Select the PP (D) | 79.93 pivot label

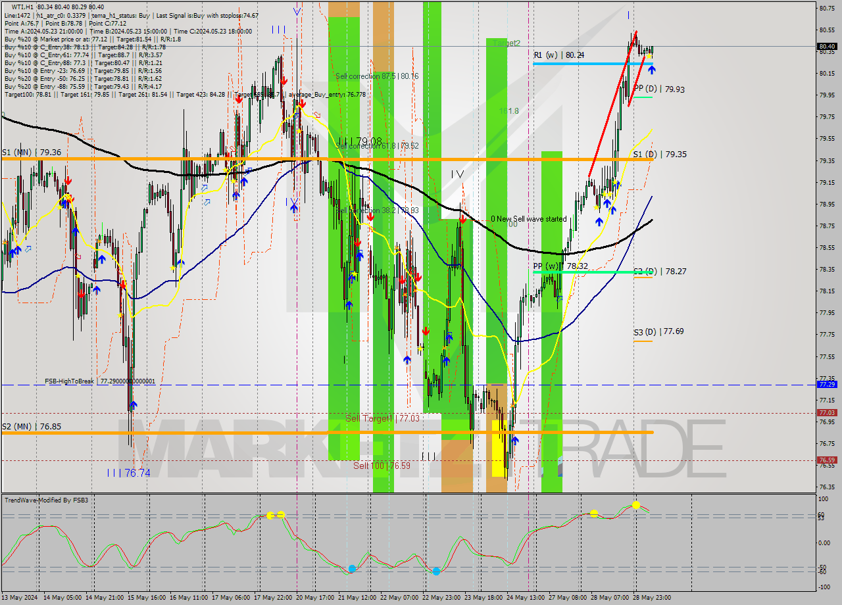[x=659, y=89]
